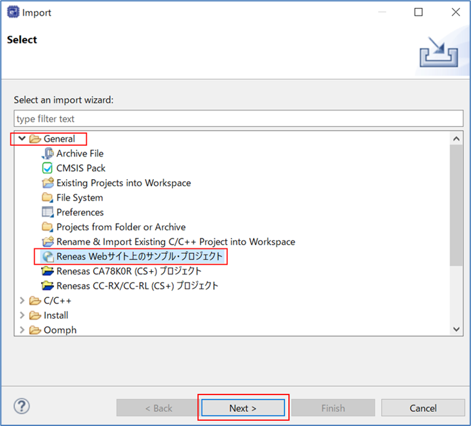Click the disabled < Back button

click(158, 408)
